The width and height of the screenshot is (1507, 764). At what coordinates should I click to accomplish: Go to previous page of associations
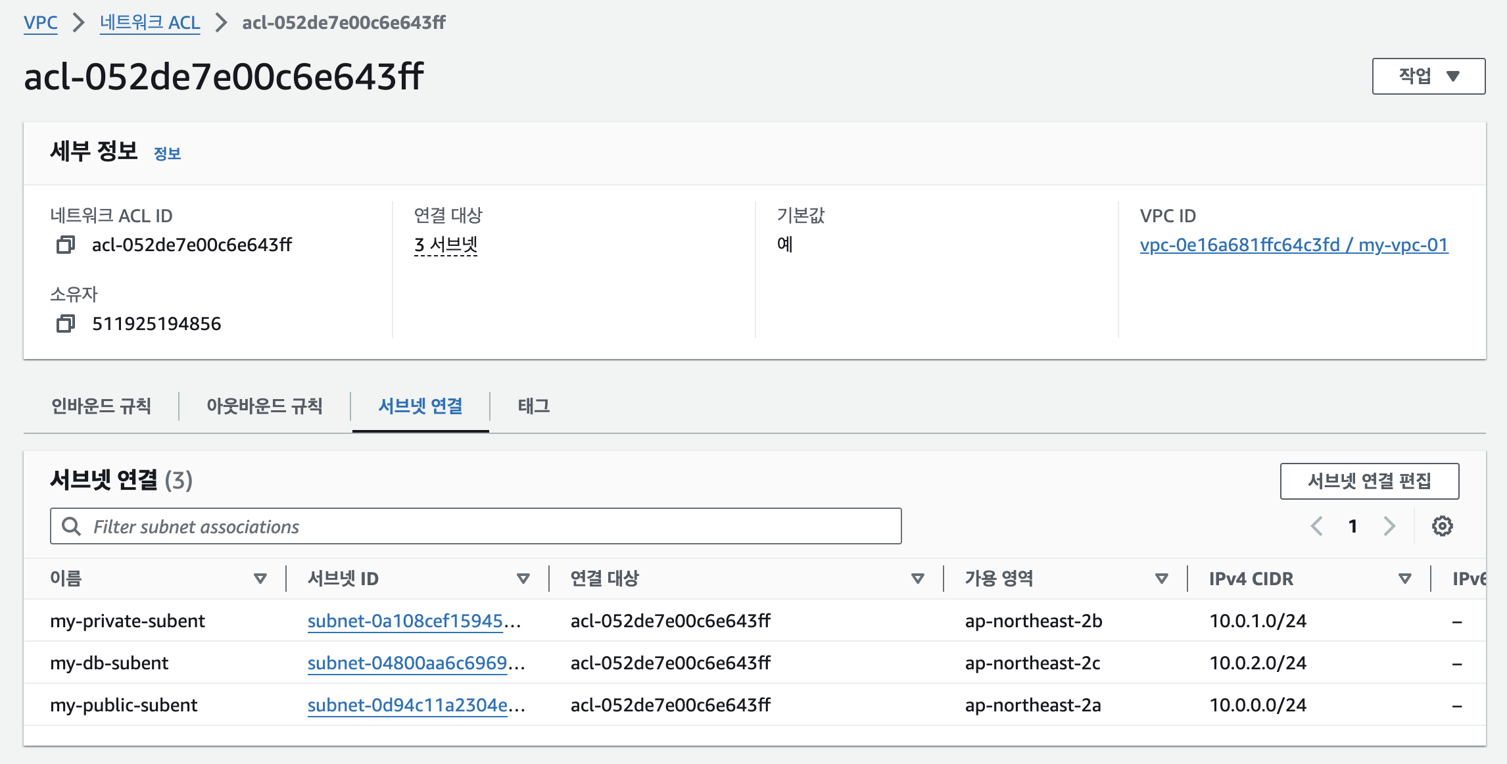tap(1316, 526)
